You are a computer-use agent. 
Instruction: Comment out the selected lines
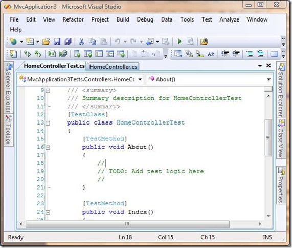coord(250,54)
